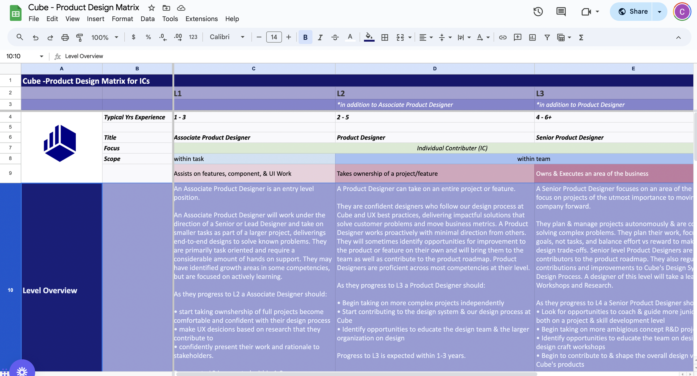697x376 pixels.
Task: Open the comments history icon
Action: [561, 12]
